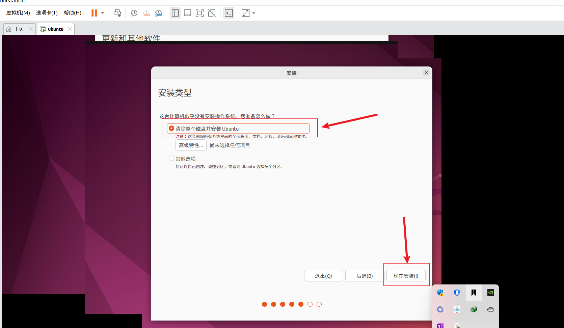
Task: Click the 退出(Q) button
Action: point(323,276)
